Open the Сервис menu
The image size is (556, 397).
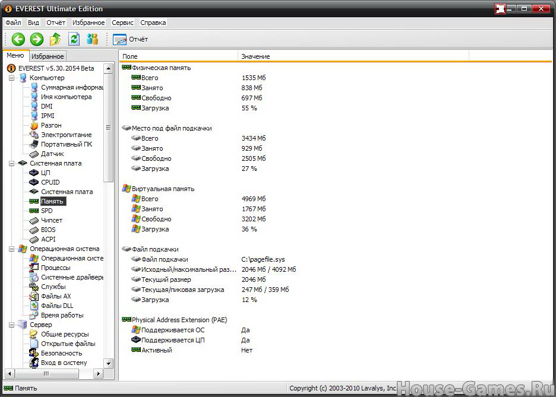(122, 23)
